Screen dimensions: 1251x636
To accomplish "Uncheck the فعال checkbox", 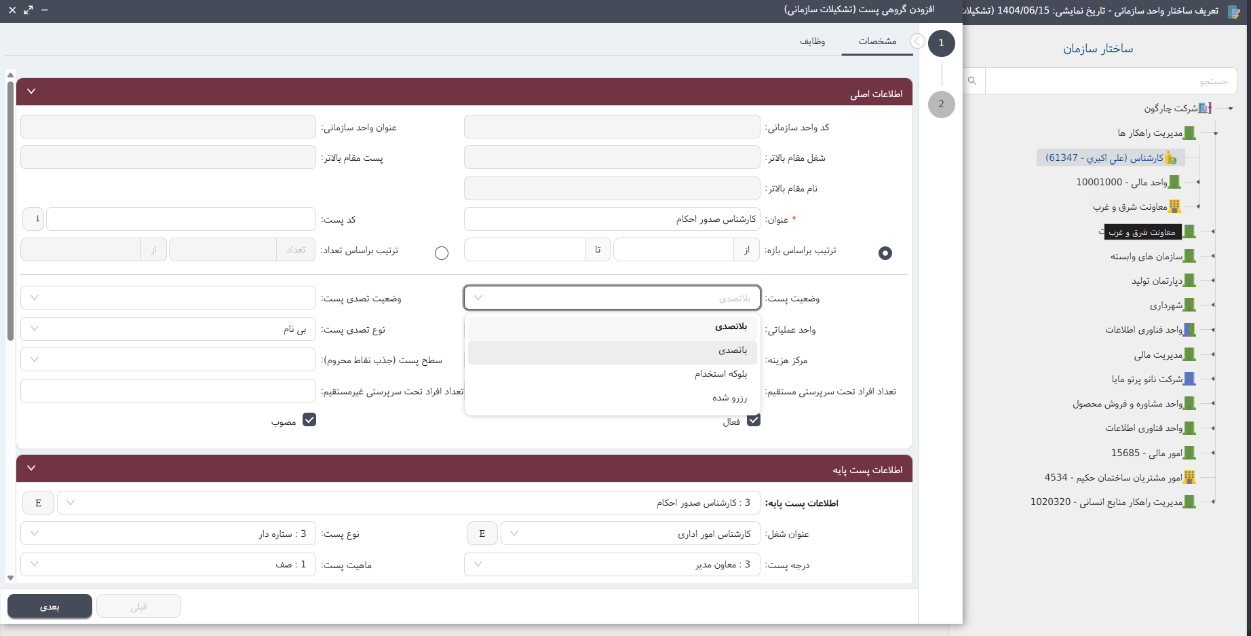I will (x=753, y=420).
